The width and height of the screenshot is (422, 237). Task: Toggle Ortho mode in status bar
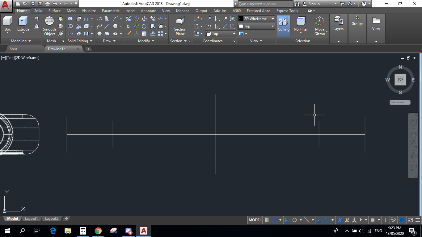pos(287,220)
